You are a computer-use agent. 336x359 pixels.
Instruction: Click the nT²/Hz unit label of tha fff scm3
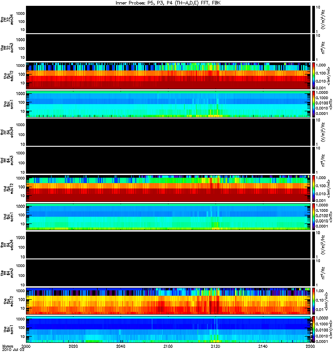323,48
